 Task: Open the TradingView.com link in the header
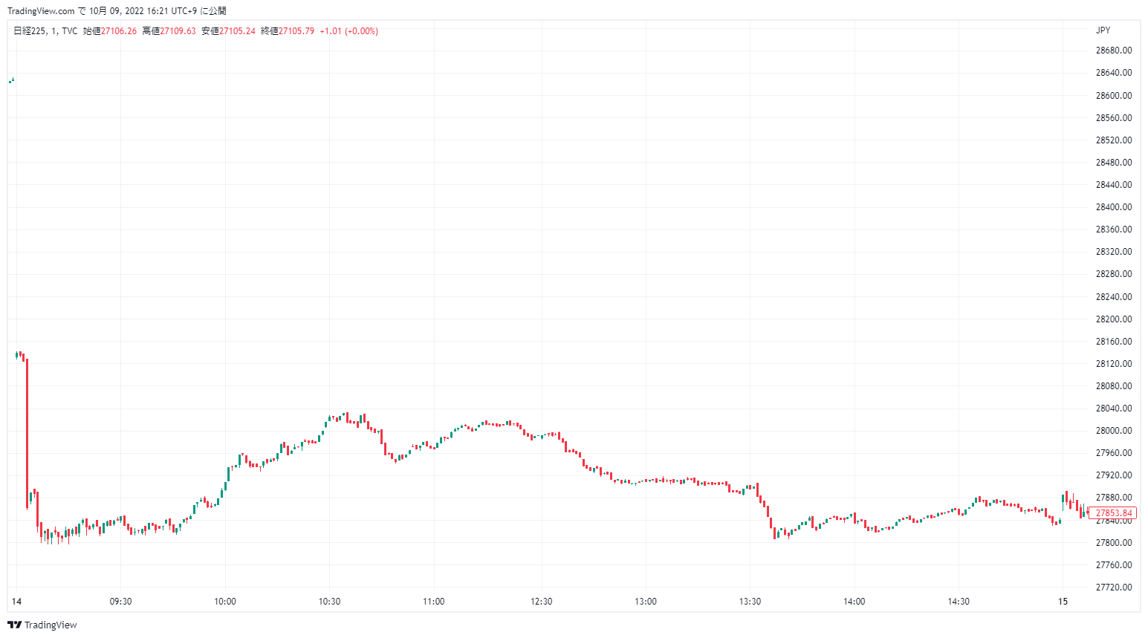coord(41,11)
